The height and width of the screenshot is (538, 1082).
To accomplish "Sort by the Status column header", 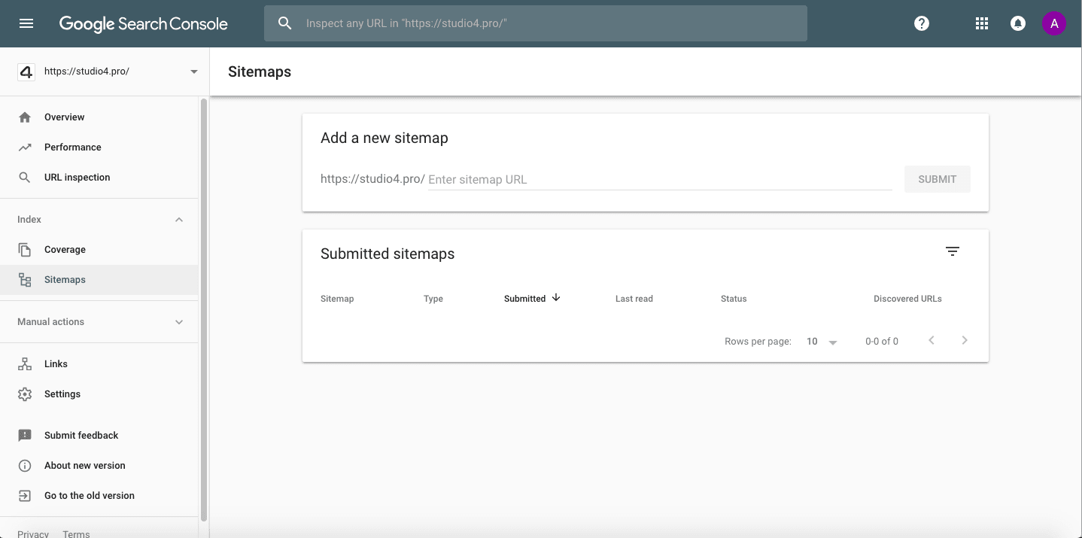I will pyautogui.click(x=734, y=299).
